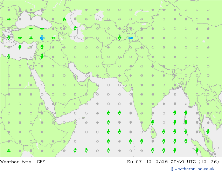Select the green triple-dot rain symbol north of the Caucasus
This screenshot has width=222, height=172.
[x=64, y=19]
